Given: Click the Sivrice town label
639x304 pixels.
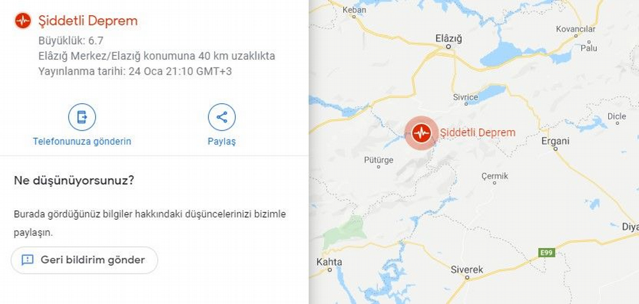Looking at the screenshot, I should (x=465, y=98).
